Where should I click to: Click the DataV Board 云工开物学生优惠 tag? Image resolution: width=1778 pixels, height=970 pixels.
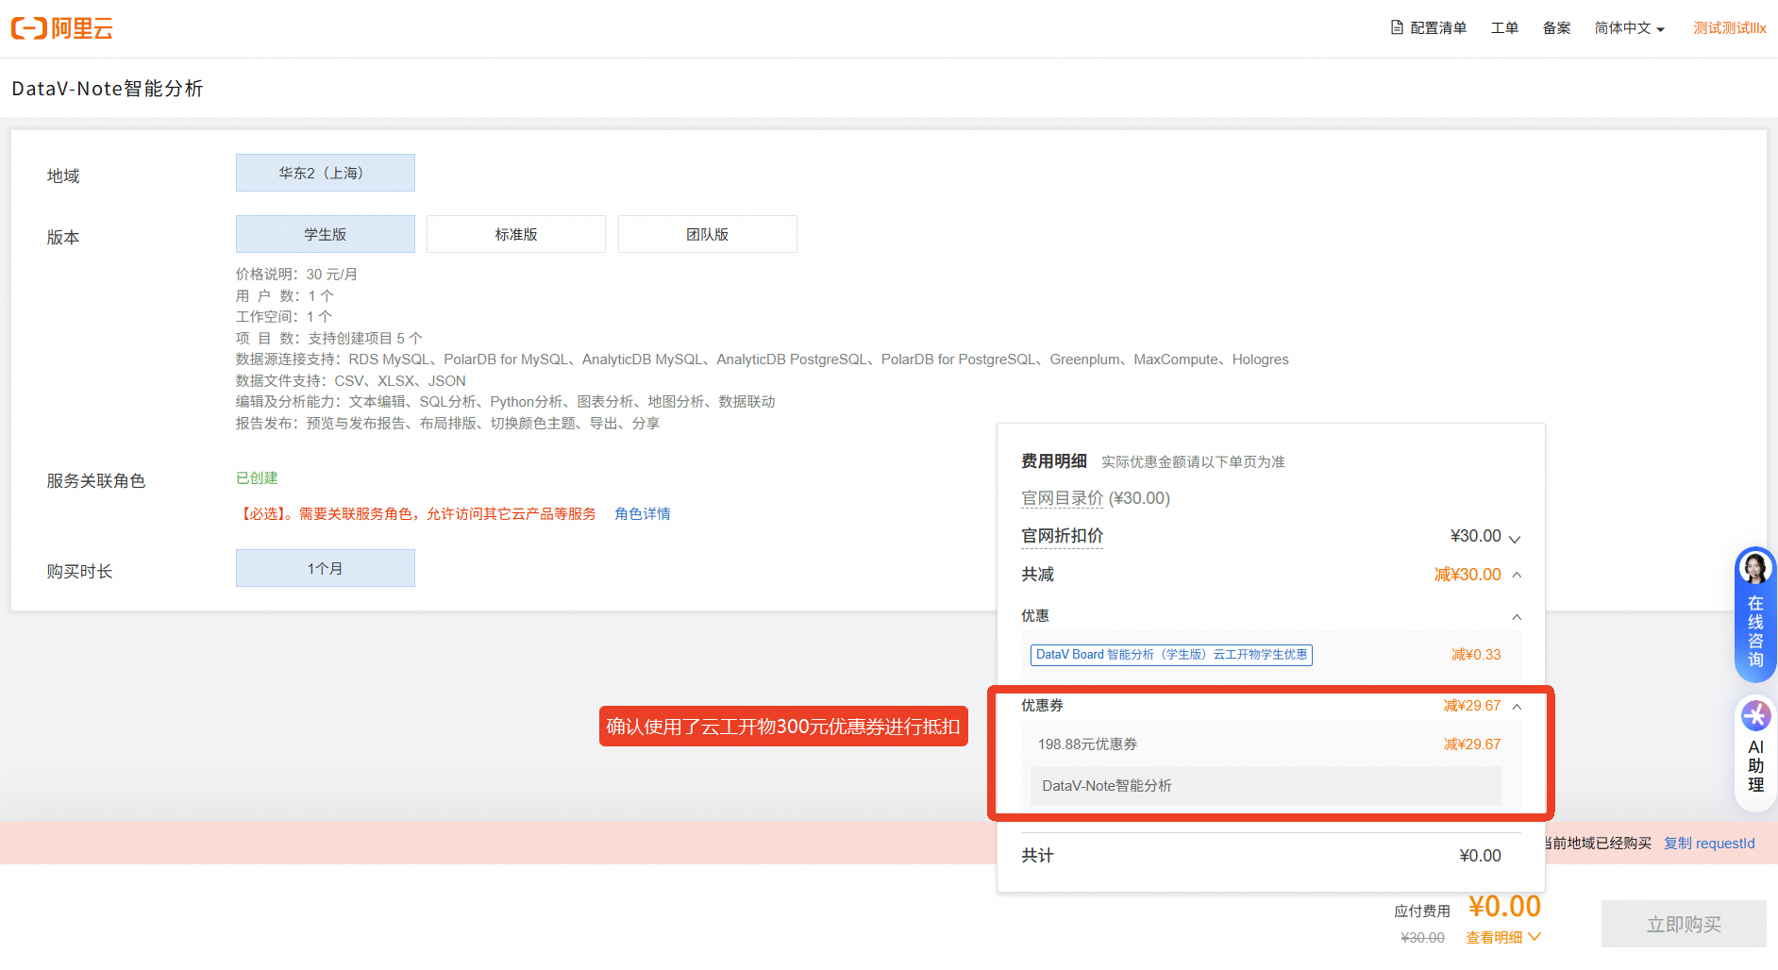click(1171, 655)
